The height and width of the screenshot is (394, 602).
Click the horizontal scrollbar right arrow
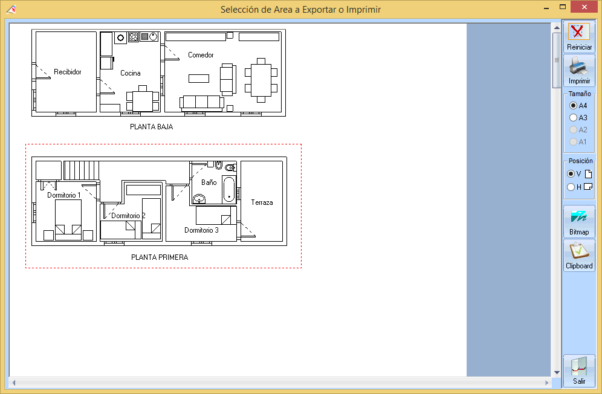(x=547, y=383)
